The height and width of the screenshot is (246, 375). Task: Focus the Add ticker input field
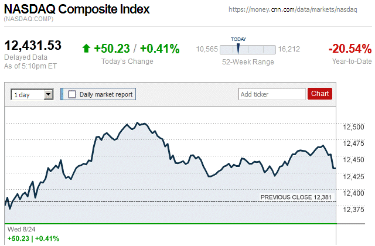(272, 94)
